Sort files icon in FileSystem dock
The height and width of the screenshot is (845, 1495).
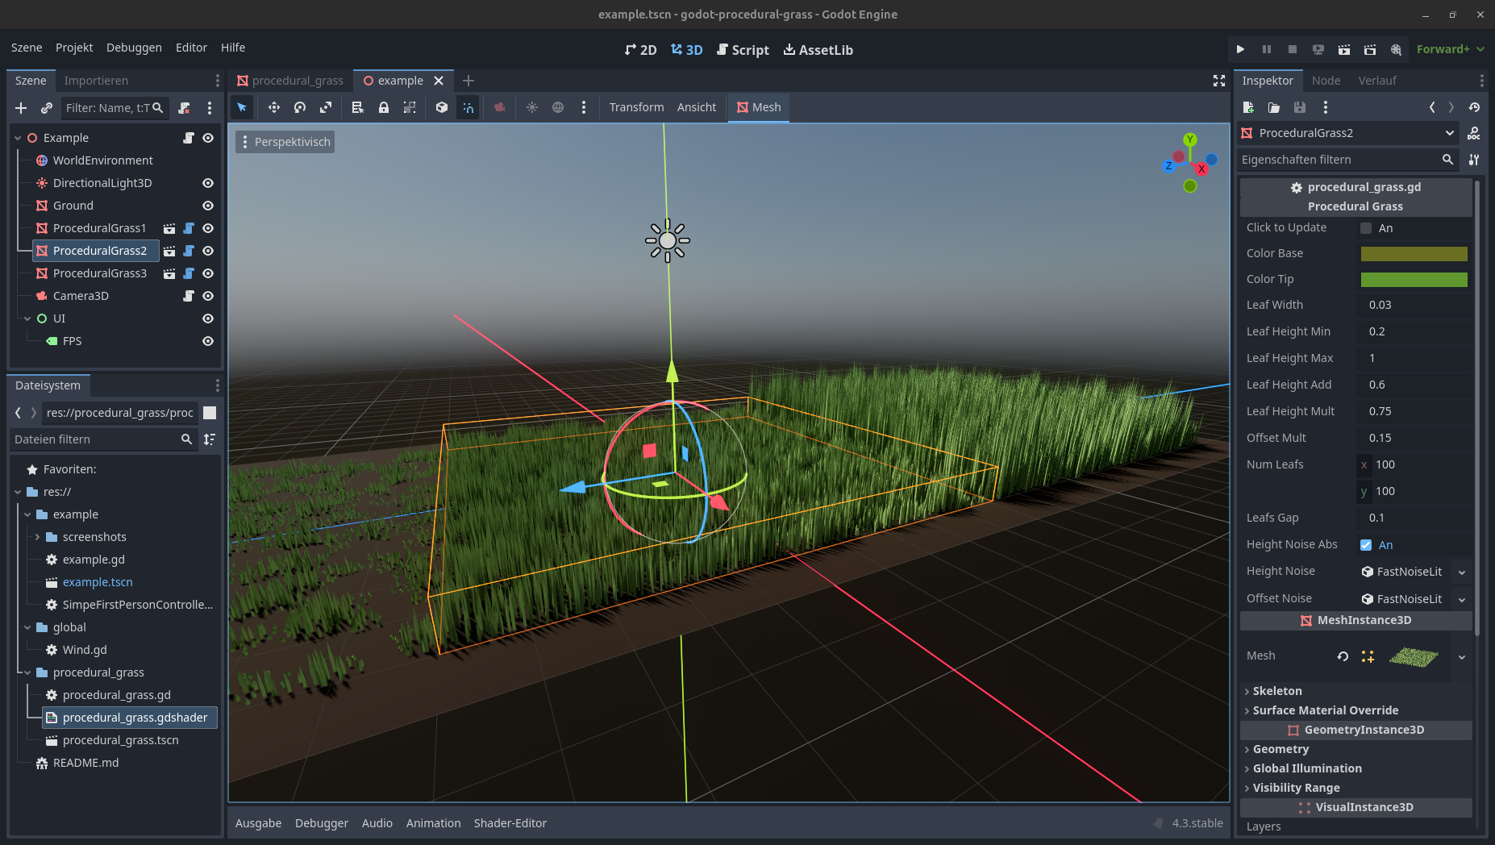pyautogui.click(x=210, y=439)
